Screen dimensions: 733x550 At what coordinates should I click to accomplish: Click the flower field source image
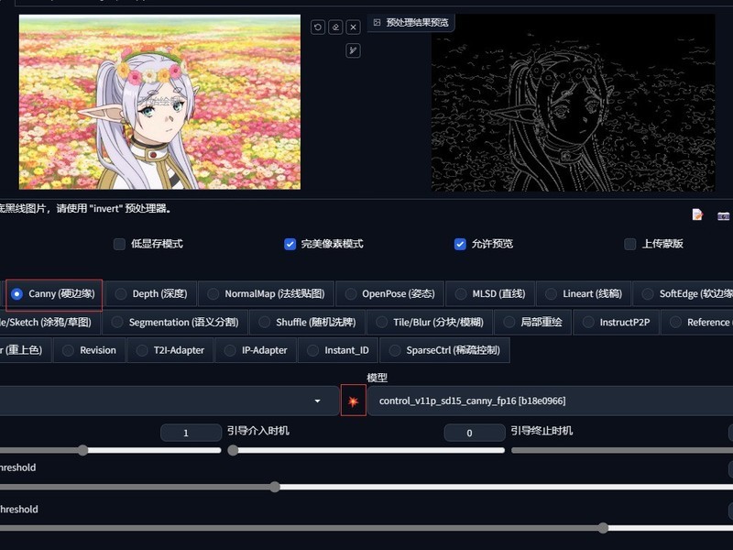coord(159,102)
